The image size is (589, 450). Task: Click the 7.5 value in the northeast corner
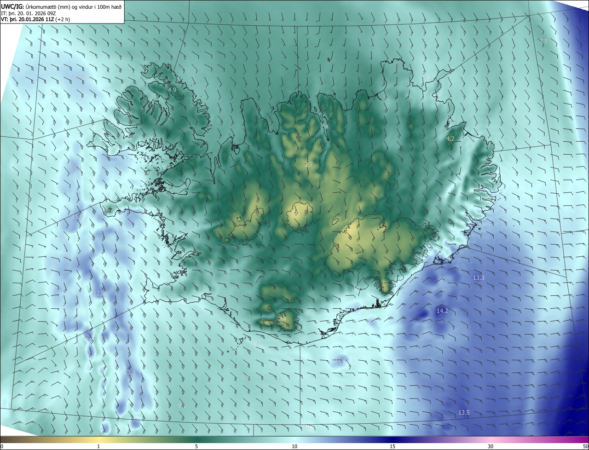click(543, 41)
